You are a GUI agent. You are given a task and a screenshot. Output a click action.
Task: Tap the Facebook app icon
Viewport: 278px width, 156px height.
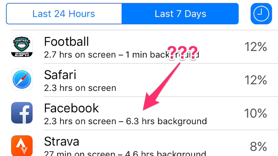point(22,113)
